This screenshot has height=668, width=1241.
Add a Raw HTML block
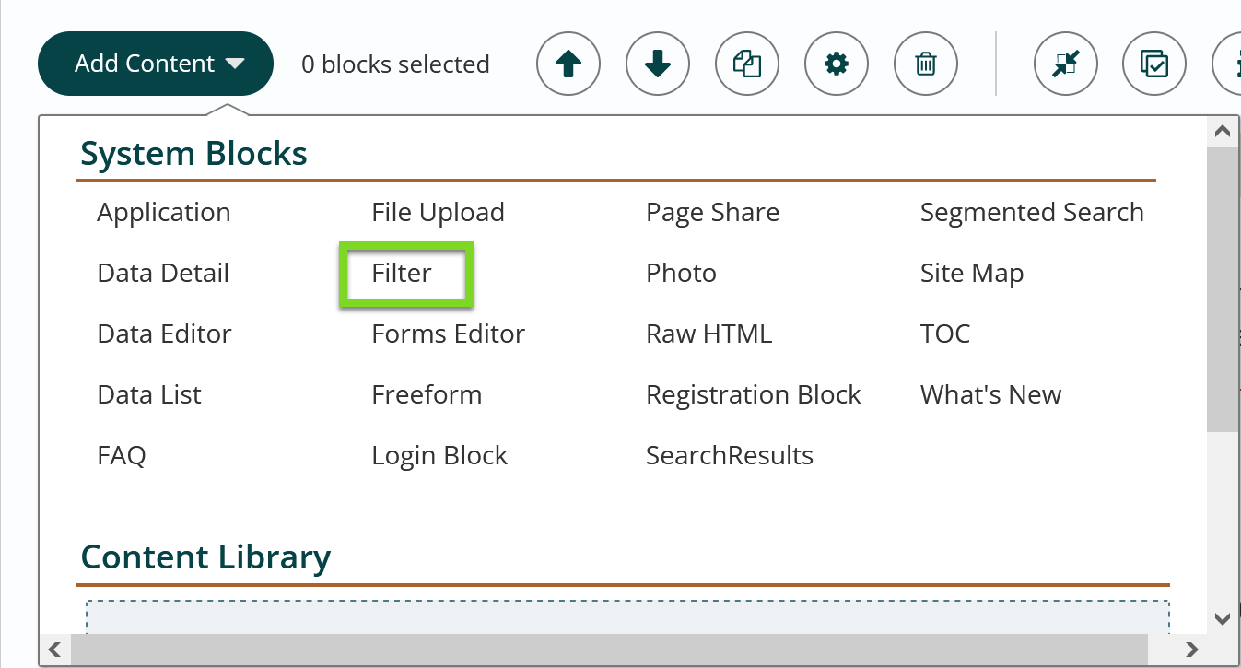pos(709,334)
